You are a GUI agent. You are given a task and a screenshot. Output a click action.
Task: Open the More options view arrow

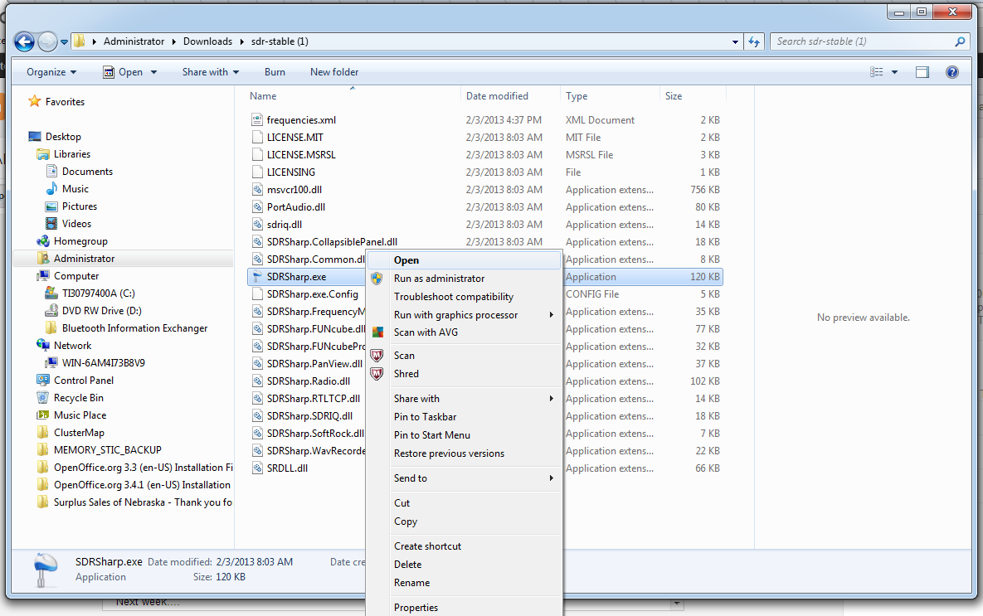click(894, 72)
